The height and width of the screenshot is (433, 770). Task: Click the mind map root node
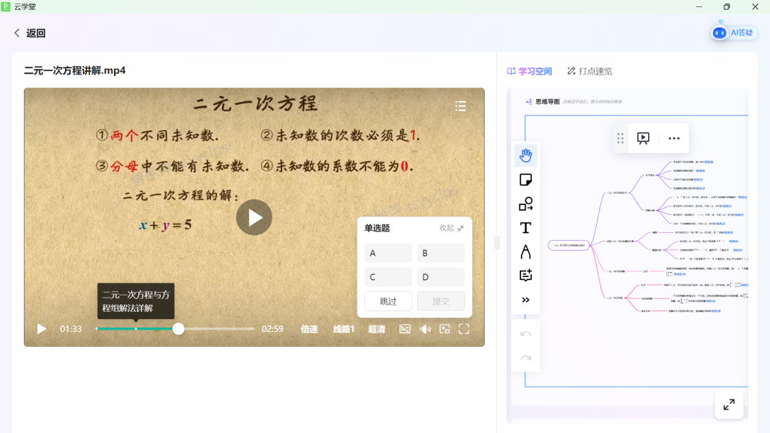569,245
